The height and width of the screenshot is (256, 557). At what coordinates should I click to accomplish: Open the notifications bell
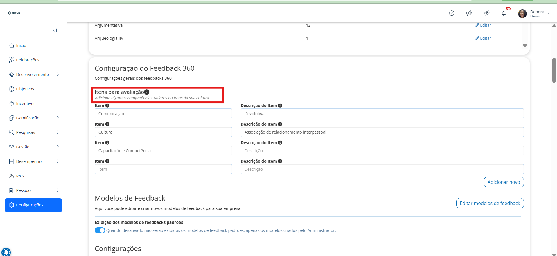tap(504, 13)
